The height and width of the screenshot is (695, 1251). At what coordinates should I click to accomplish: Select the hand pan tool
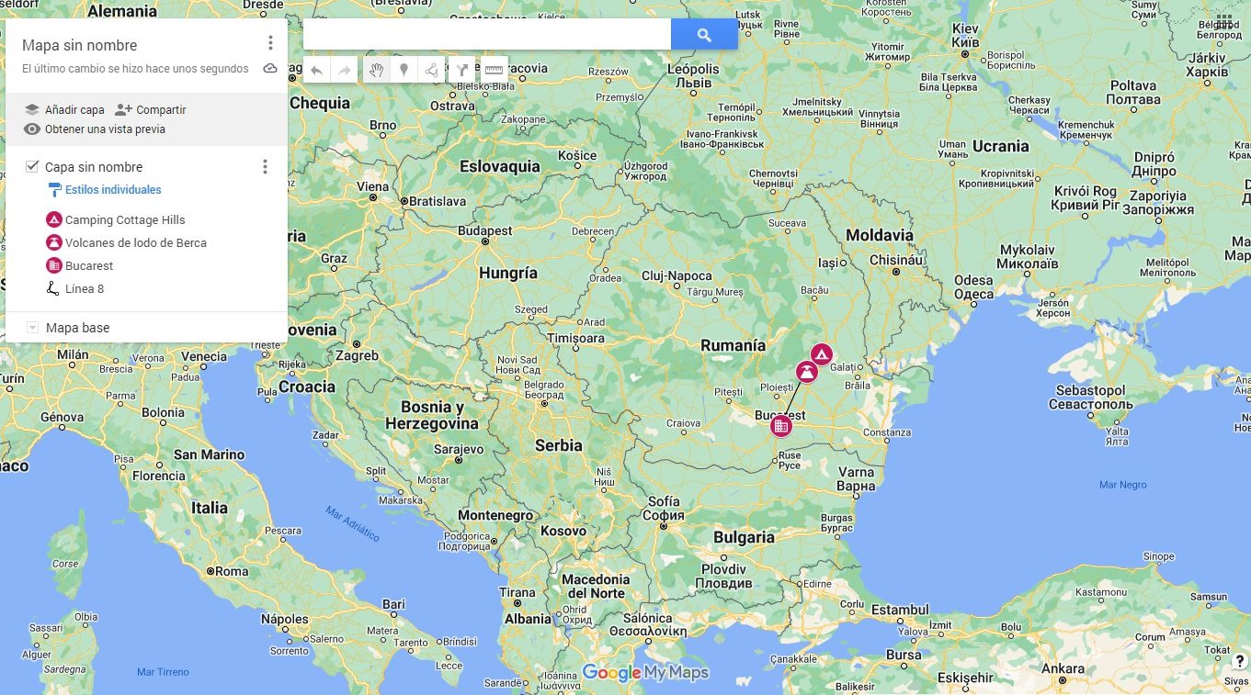coord(376,70)
